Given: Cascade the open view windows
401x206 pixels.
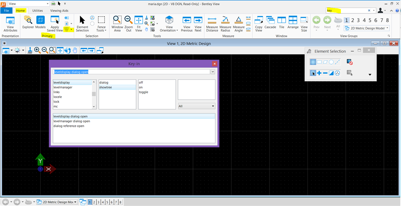Looking at the screenshot, I should click(x=270, y=23).
